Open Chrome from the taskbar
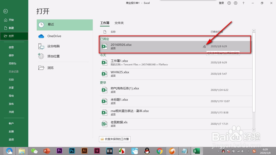 click(x=160, y=151)
